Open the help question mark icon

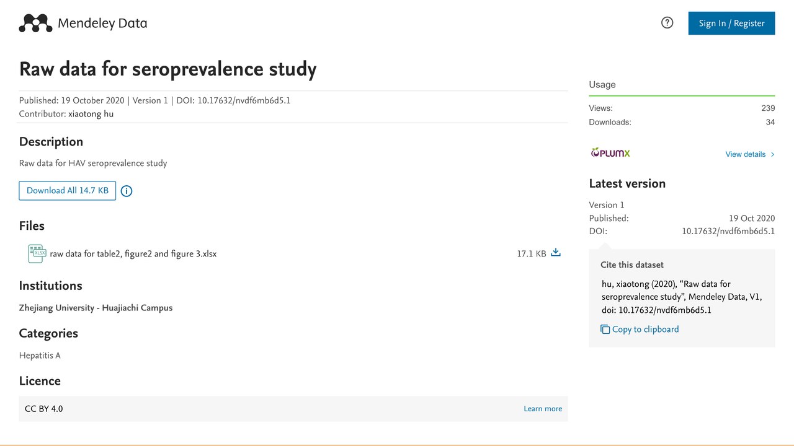(667, 23)
